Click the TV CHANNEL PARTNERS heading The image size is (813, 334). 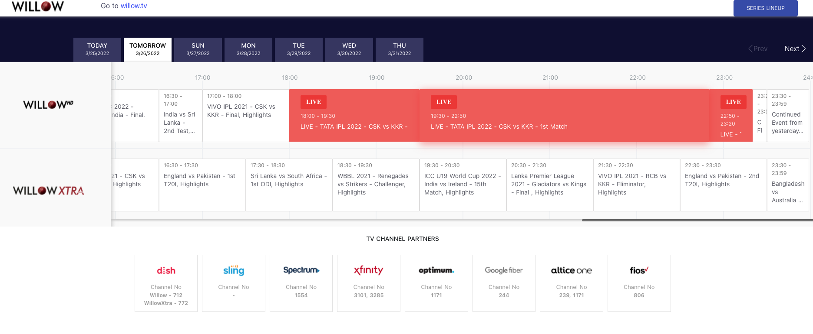point(403,239)
